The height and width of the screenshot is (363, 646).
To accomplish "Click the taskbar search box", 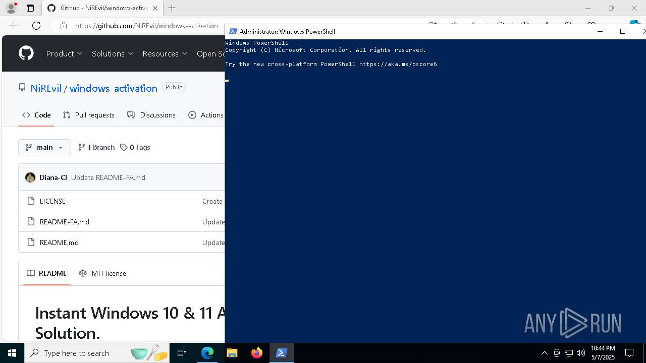I will tap(97, 353).
